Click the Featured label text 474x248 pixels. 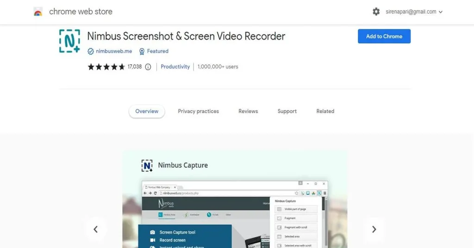pos(157,51)
